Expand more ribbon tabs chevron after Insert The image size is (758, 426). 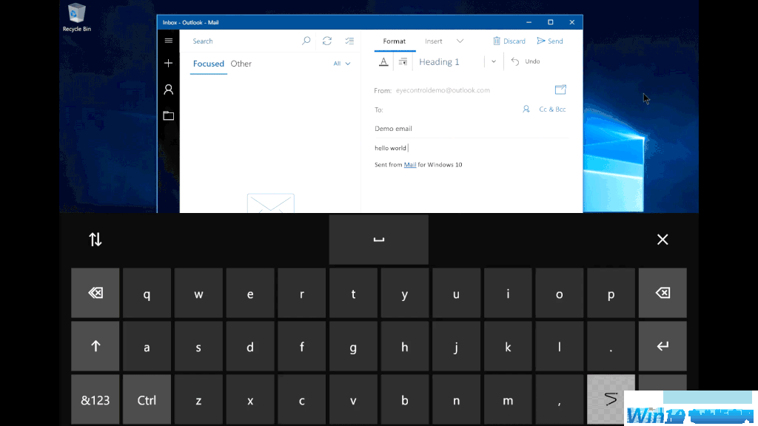tap(460, 41)
